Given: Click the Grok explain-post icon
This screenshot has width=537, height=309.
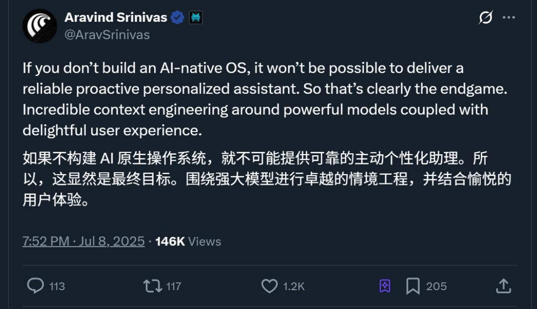Looking at the screenshot, I should pos(486,17).
